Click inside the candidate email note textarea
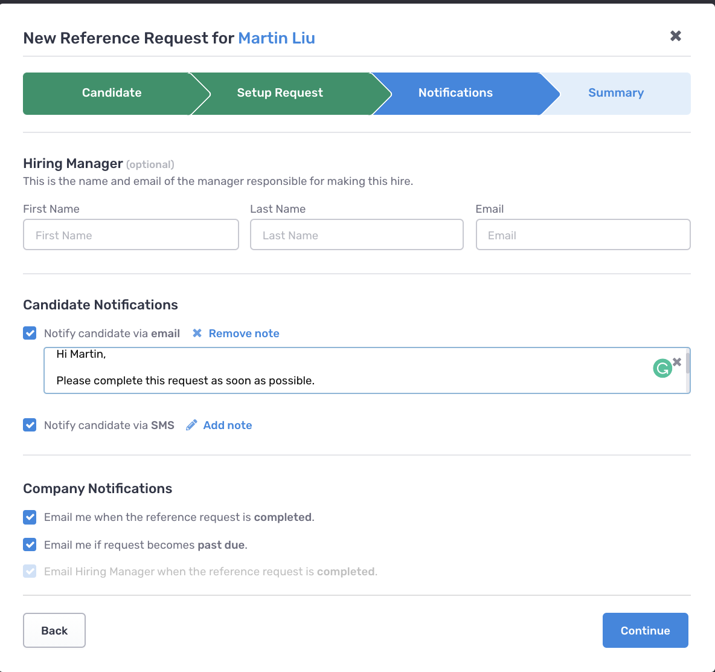Image resolution: width=715 pixels, height=672 pixels. click(x=302, y=370)
